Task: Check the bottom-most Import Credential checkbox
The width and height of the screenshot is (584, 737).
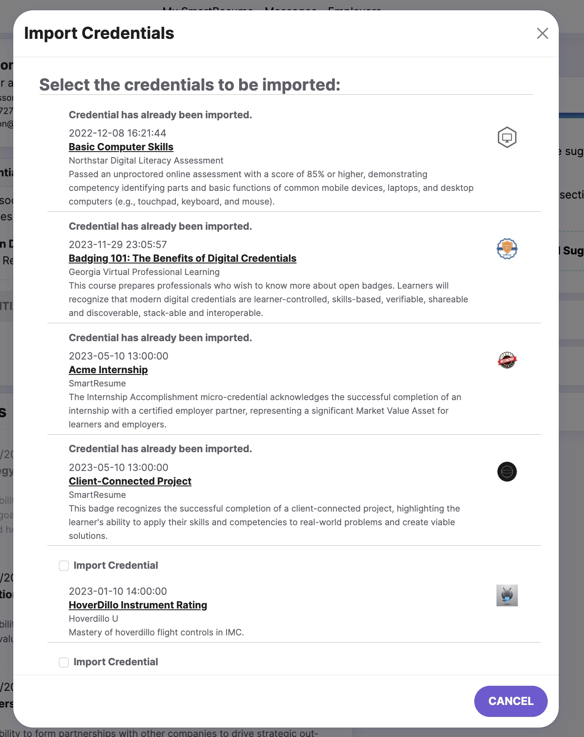Action: pos(64,662)
